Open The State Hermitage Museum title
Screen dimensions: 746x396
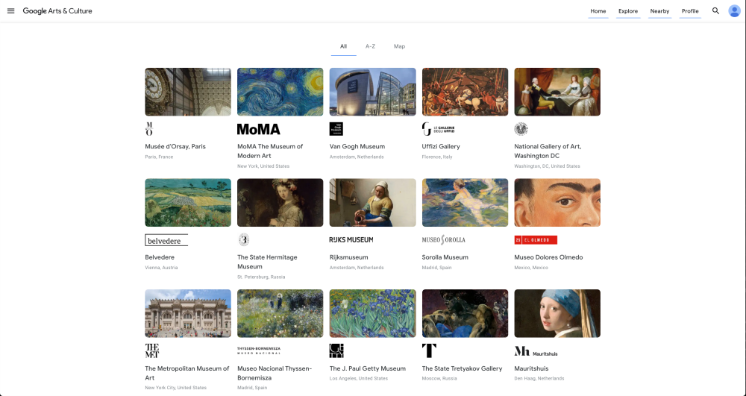pos(267,262)
